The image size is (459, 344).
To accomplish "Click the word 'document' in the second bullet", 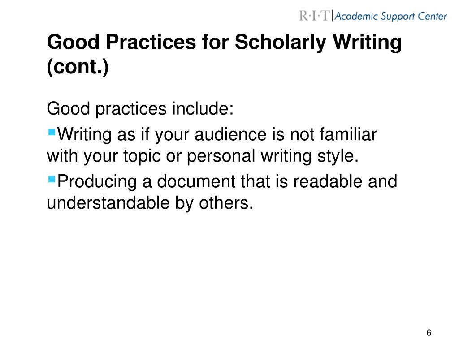I will pyautogui.click(x=196, y=182).
